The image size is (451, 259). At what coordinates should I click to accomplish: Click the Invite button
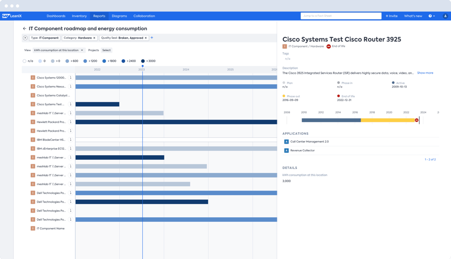[392, 16]
